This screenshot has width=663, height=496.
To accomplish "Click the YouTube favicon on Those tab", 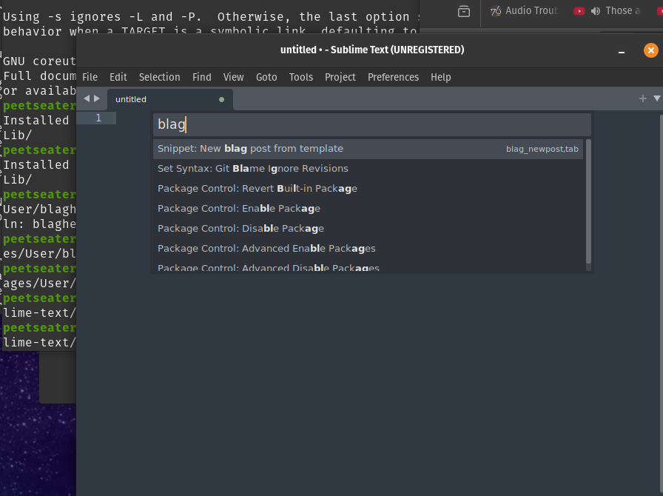I will point(579,11).
